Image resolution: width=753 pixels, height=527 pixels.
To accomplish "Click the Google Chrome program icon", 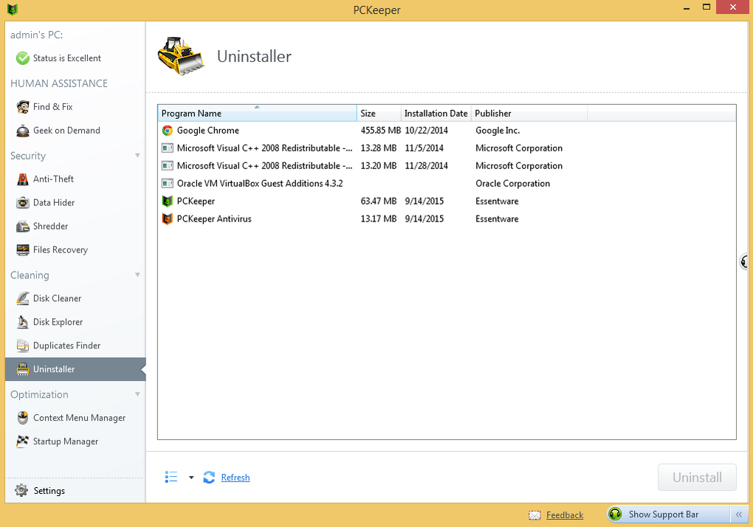I will point(167,131).
